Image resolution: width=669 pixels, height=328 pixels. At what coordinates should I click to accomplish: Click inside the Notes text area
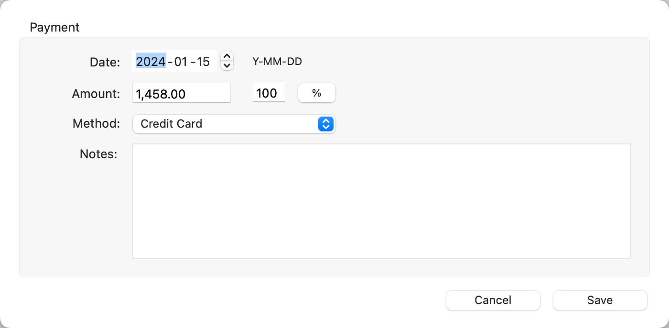[381, 201]
